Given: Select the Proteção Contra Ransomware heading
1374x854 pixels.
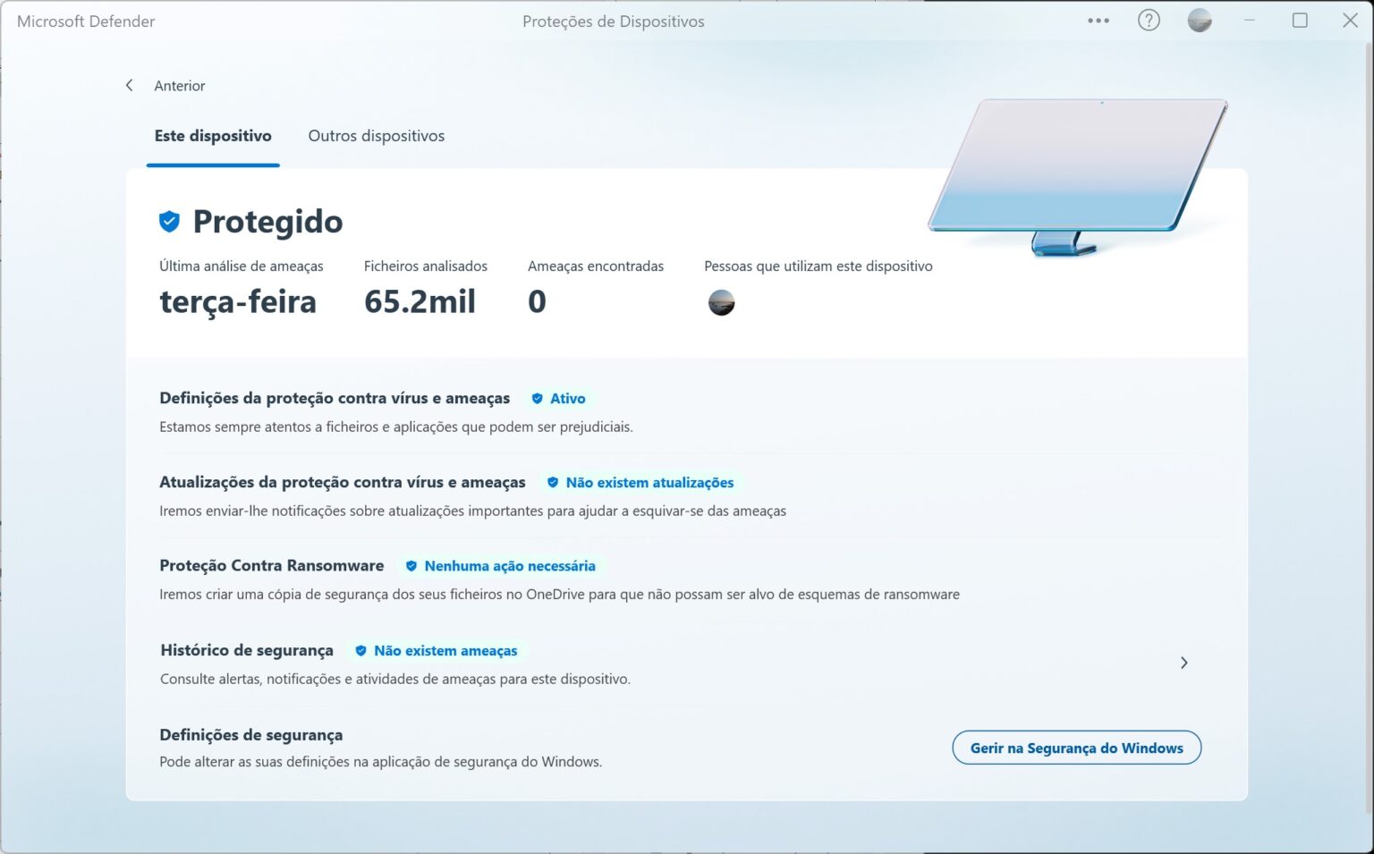Looking at the screenshot, I should 271,565.
